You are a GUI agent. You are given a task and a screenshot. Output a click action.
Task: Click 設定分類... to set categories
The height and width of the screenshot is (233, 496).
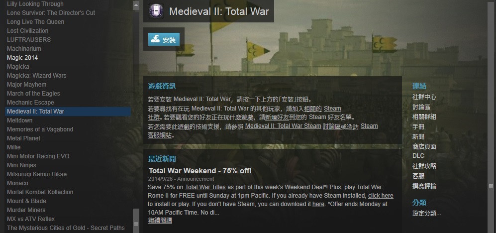[x=427, y=214]
